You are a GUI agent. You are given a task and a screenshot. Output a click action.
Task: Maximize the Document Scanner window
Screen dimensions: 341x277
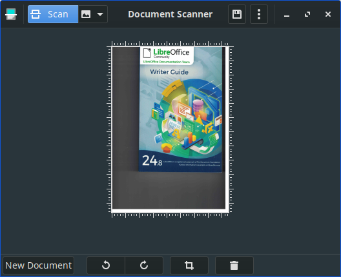307,15
